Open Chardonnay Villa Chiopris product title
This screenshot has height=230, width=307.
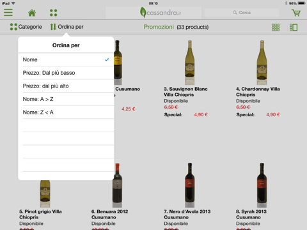click(x=258, y=92)
